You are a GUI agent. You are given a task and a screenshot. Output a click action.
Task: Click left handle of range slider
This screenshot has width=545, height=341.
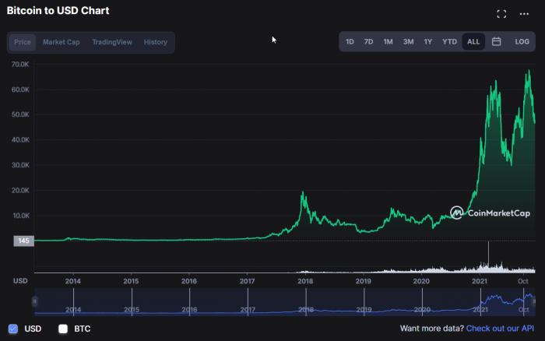(x=35, y=301)
